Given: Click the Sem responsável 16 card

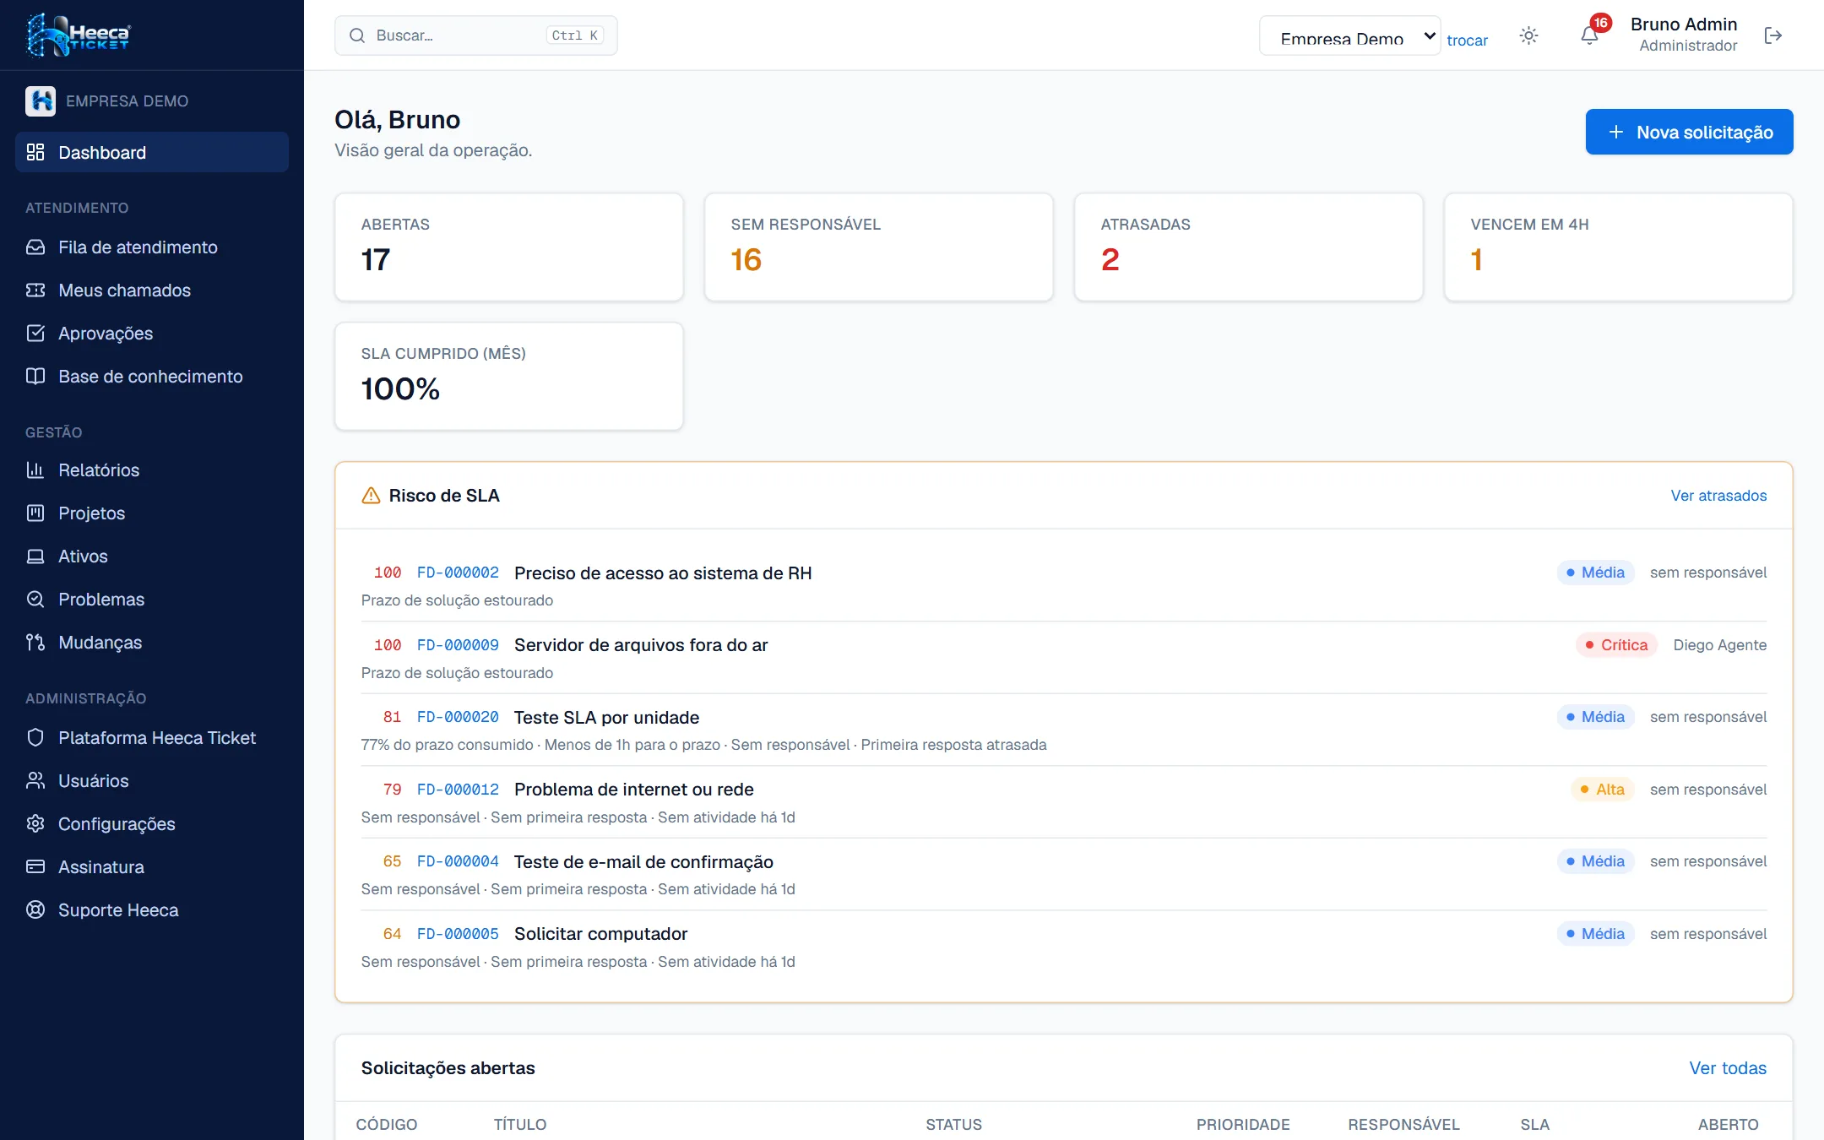Looking at the screenshot, I should (879, 247).
